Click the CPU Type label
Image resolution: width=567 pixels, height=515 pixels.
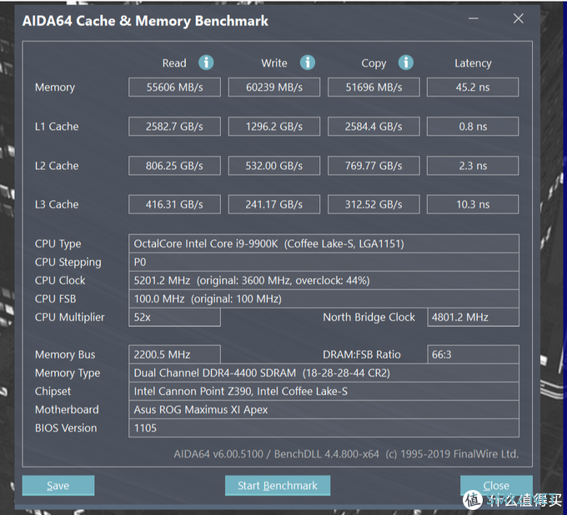[x=58, y=244]
